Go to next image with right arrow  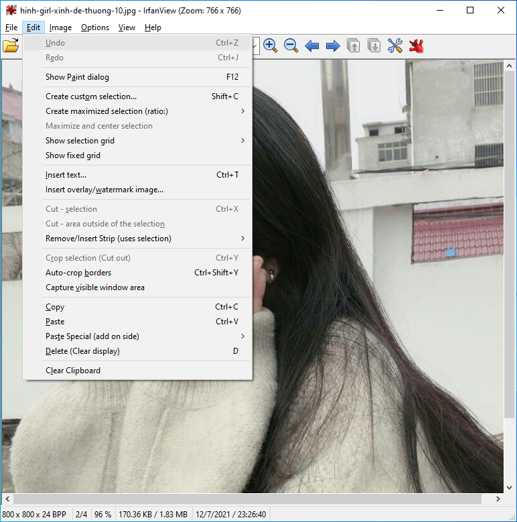tap(332, 46)
